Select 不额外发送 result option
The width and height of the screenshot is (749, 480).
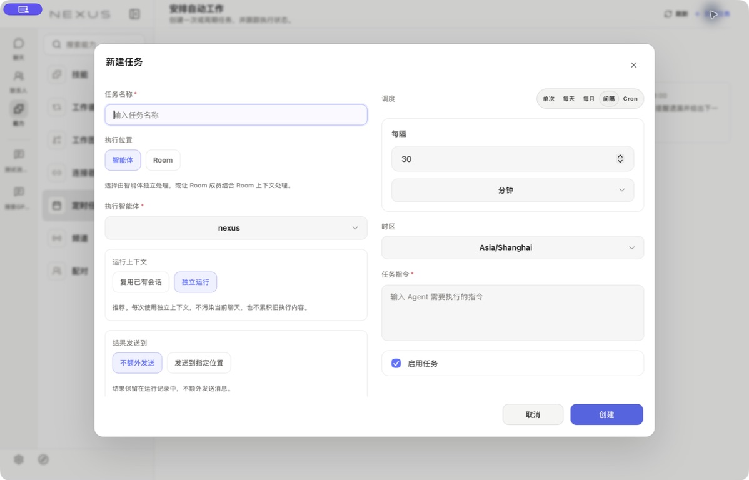coord(137,363)
